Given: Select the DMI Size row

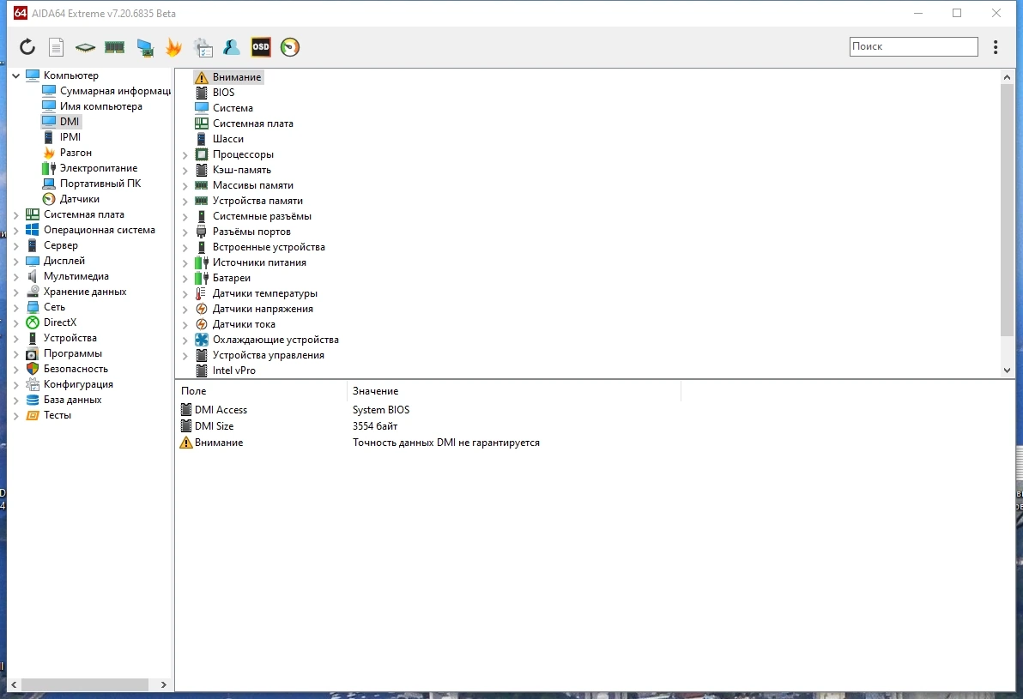Looking at the screenshot, I should pos(431,426).
